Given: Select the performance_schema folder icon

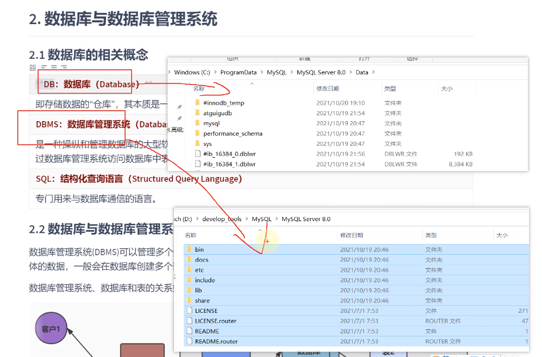Looking at the screenshot, I should coord(198,133).
